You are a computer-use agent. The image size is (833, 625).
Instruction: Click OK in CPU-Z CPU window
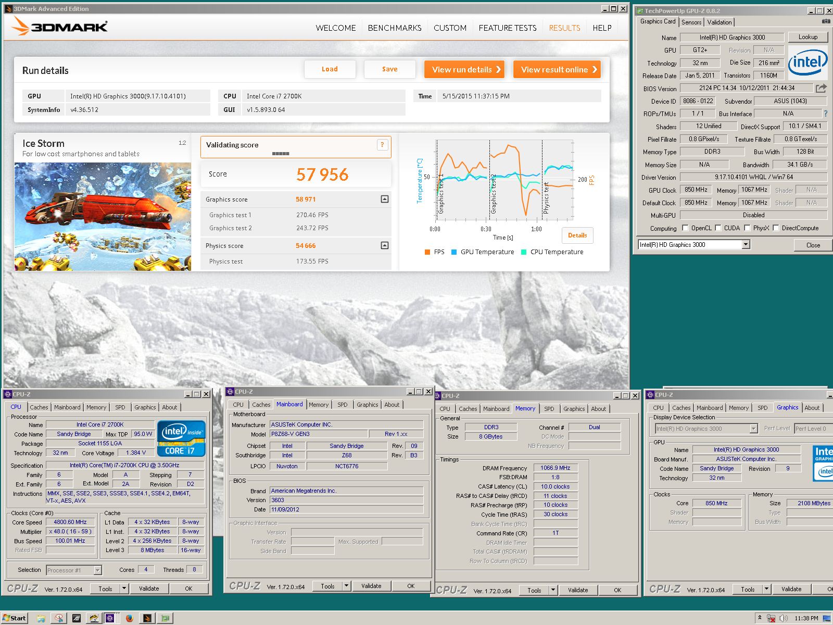click(188, 589)
